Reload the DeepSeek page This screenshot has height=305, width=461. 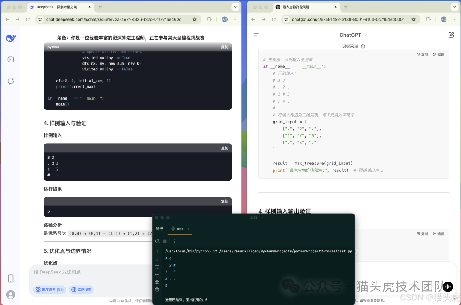(x=28, y=19)
